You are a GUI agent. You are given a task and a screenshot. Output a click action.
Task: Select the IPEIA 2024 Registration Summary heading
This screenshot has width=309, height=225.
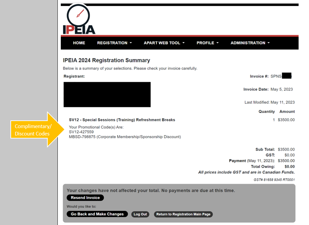[x=106, y=60]
